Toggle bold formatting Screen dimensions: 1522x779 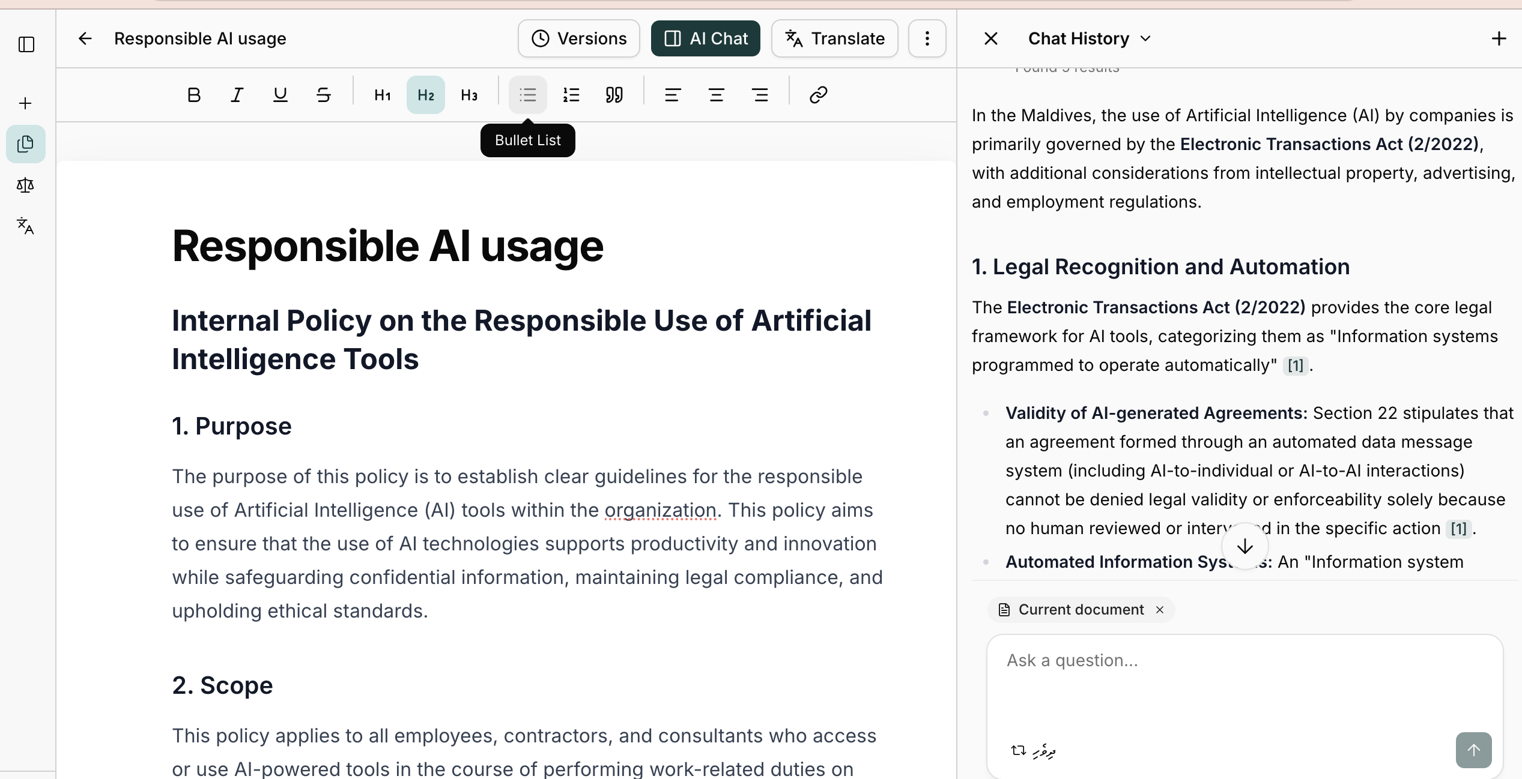tap(193, 95)
